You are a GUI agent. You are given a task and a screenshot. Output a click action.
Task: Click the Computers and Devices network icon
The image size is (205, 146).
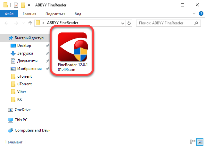pos(11,130)
